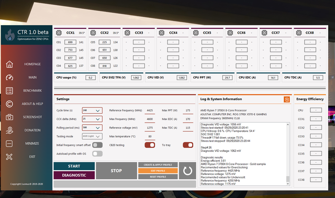Image resolution: width=335 pixels, height=198 pixels.
Task: Click the CCX8 chip icon
Action: click(299, 32)
